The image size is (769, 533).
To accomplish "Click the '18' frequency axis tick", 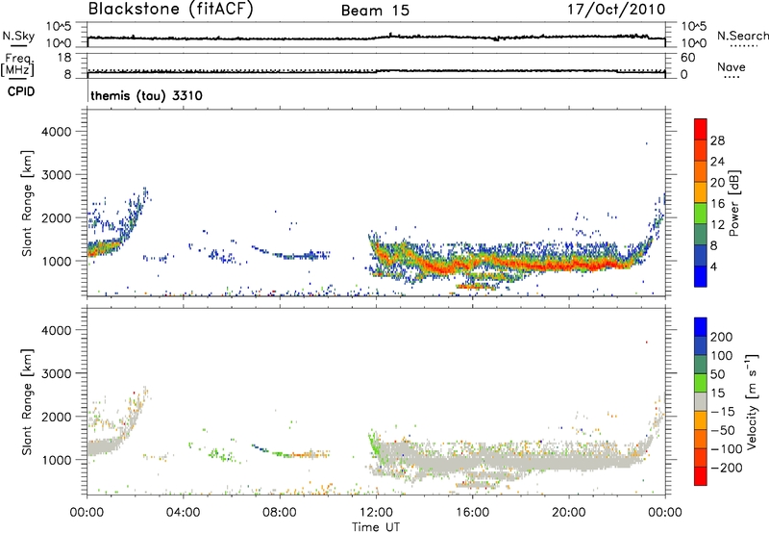I will [x=64, y=58].
